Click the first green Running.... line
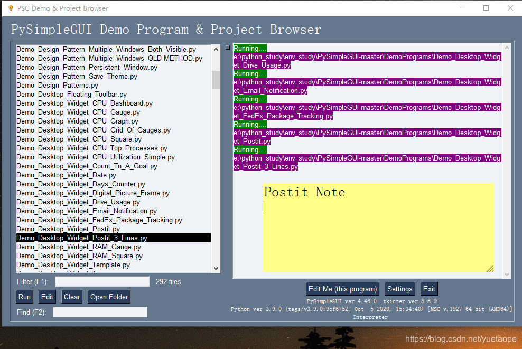This screenshot has width=522, height=349. pos(250,48)
